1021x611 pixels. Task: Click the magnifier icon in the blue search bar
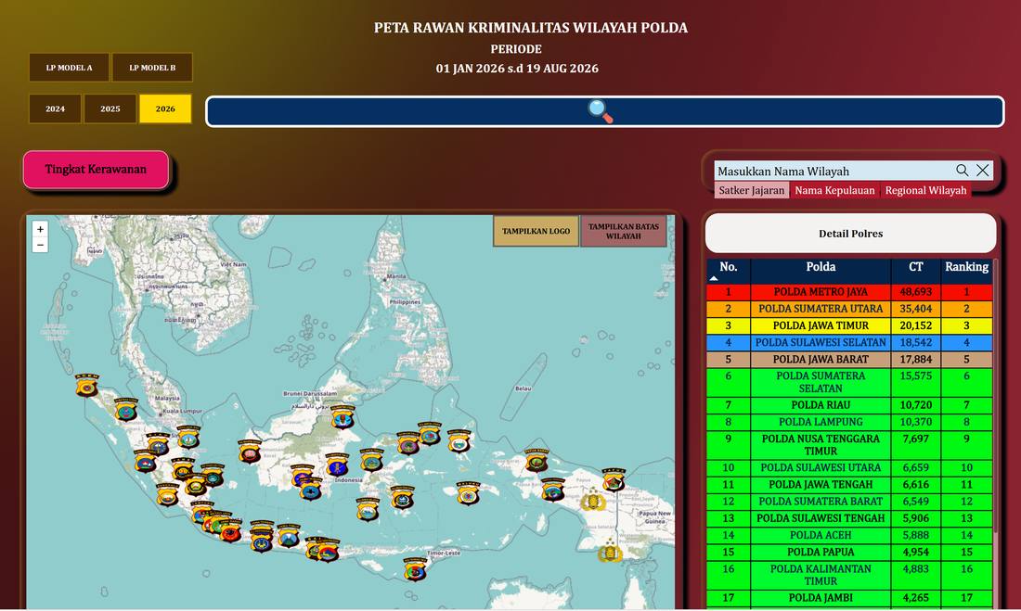point(600,111)
